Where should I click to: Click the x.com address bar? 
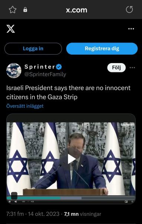click(77, 10)
